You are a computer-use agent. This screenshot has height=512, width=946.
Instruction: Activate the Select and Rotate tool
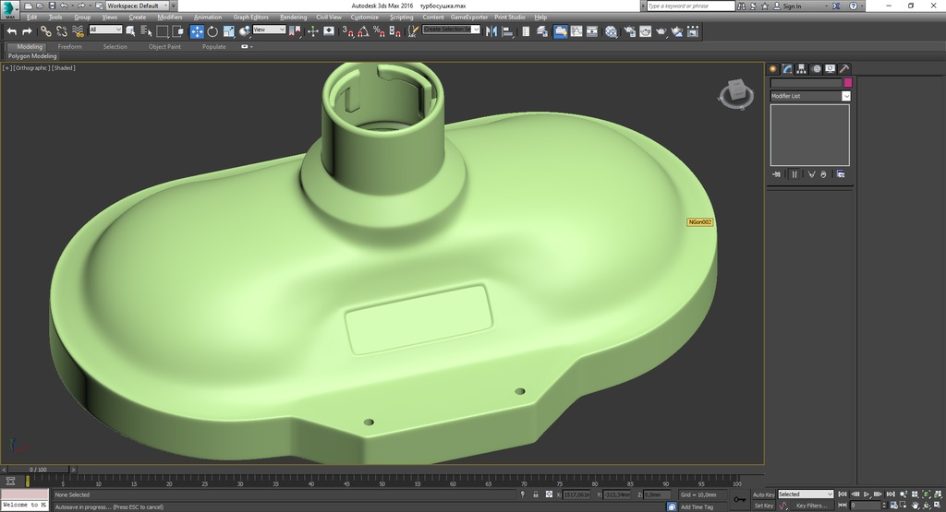(x=212, y=31)
